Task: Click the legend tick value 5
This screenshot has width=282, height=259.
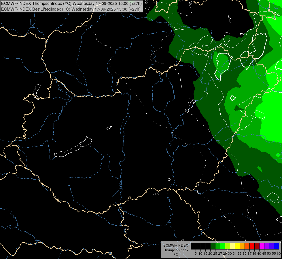Action: tap(196, 254)
